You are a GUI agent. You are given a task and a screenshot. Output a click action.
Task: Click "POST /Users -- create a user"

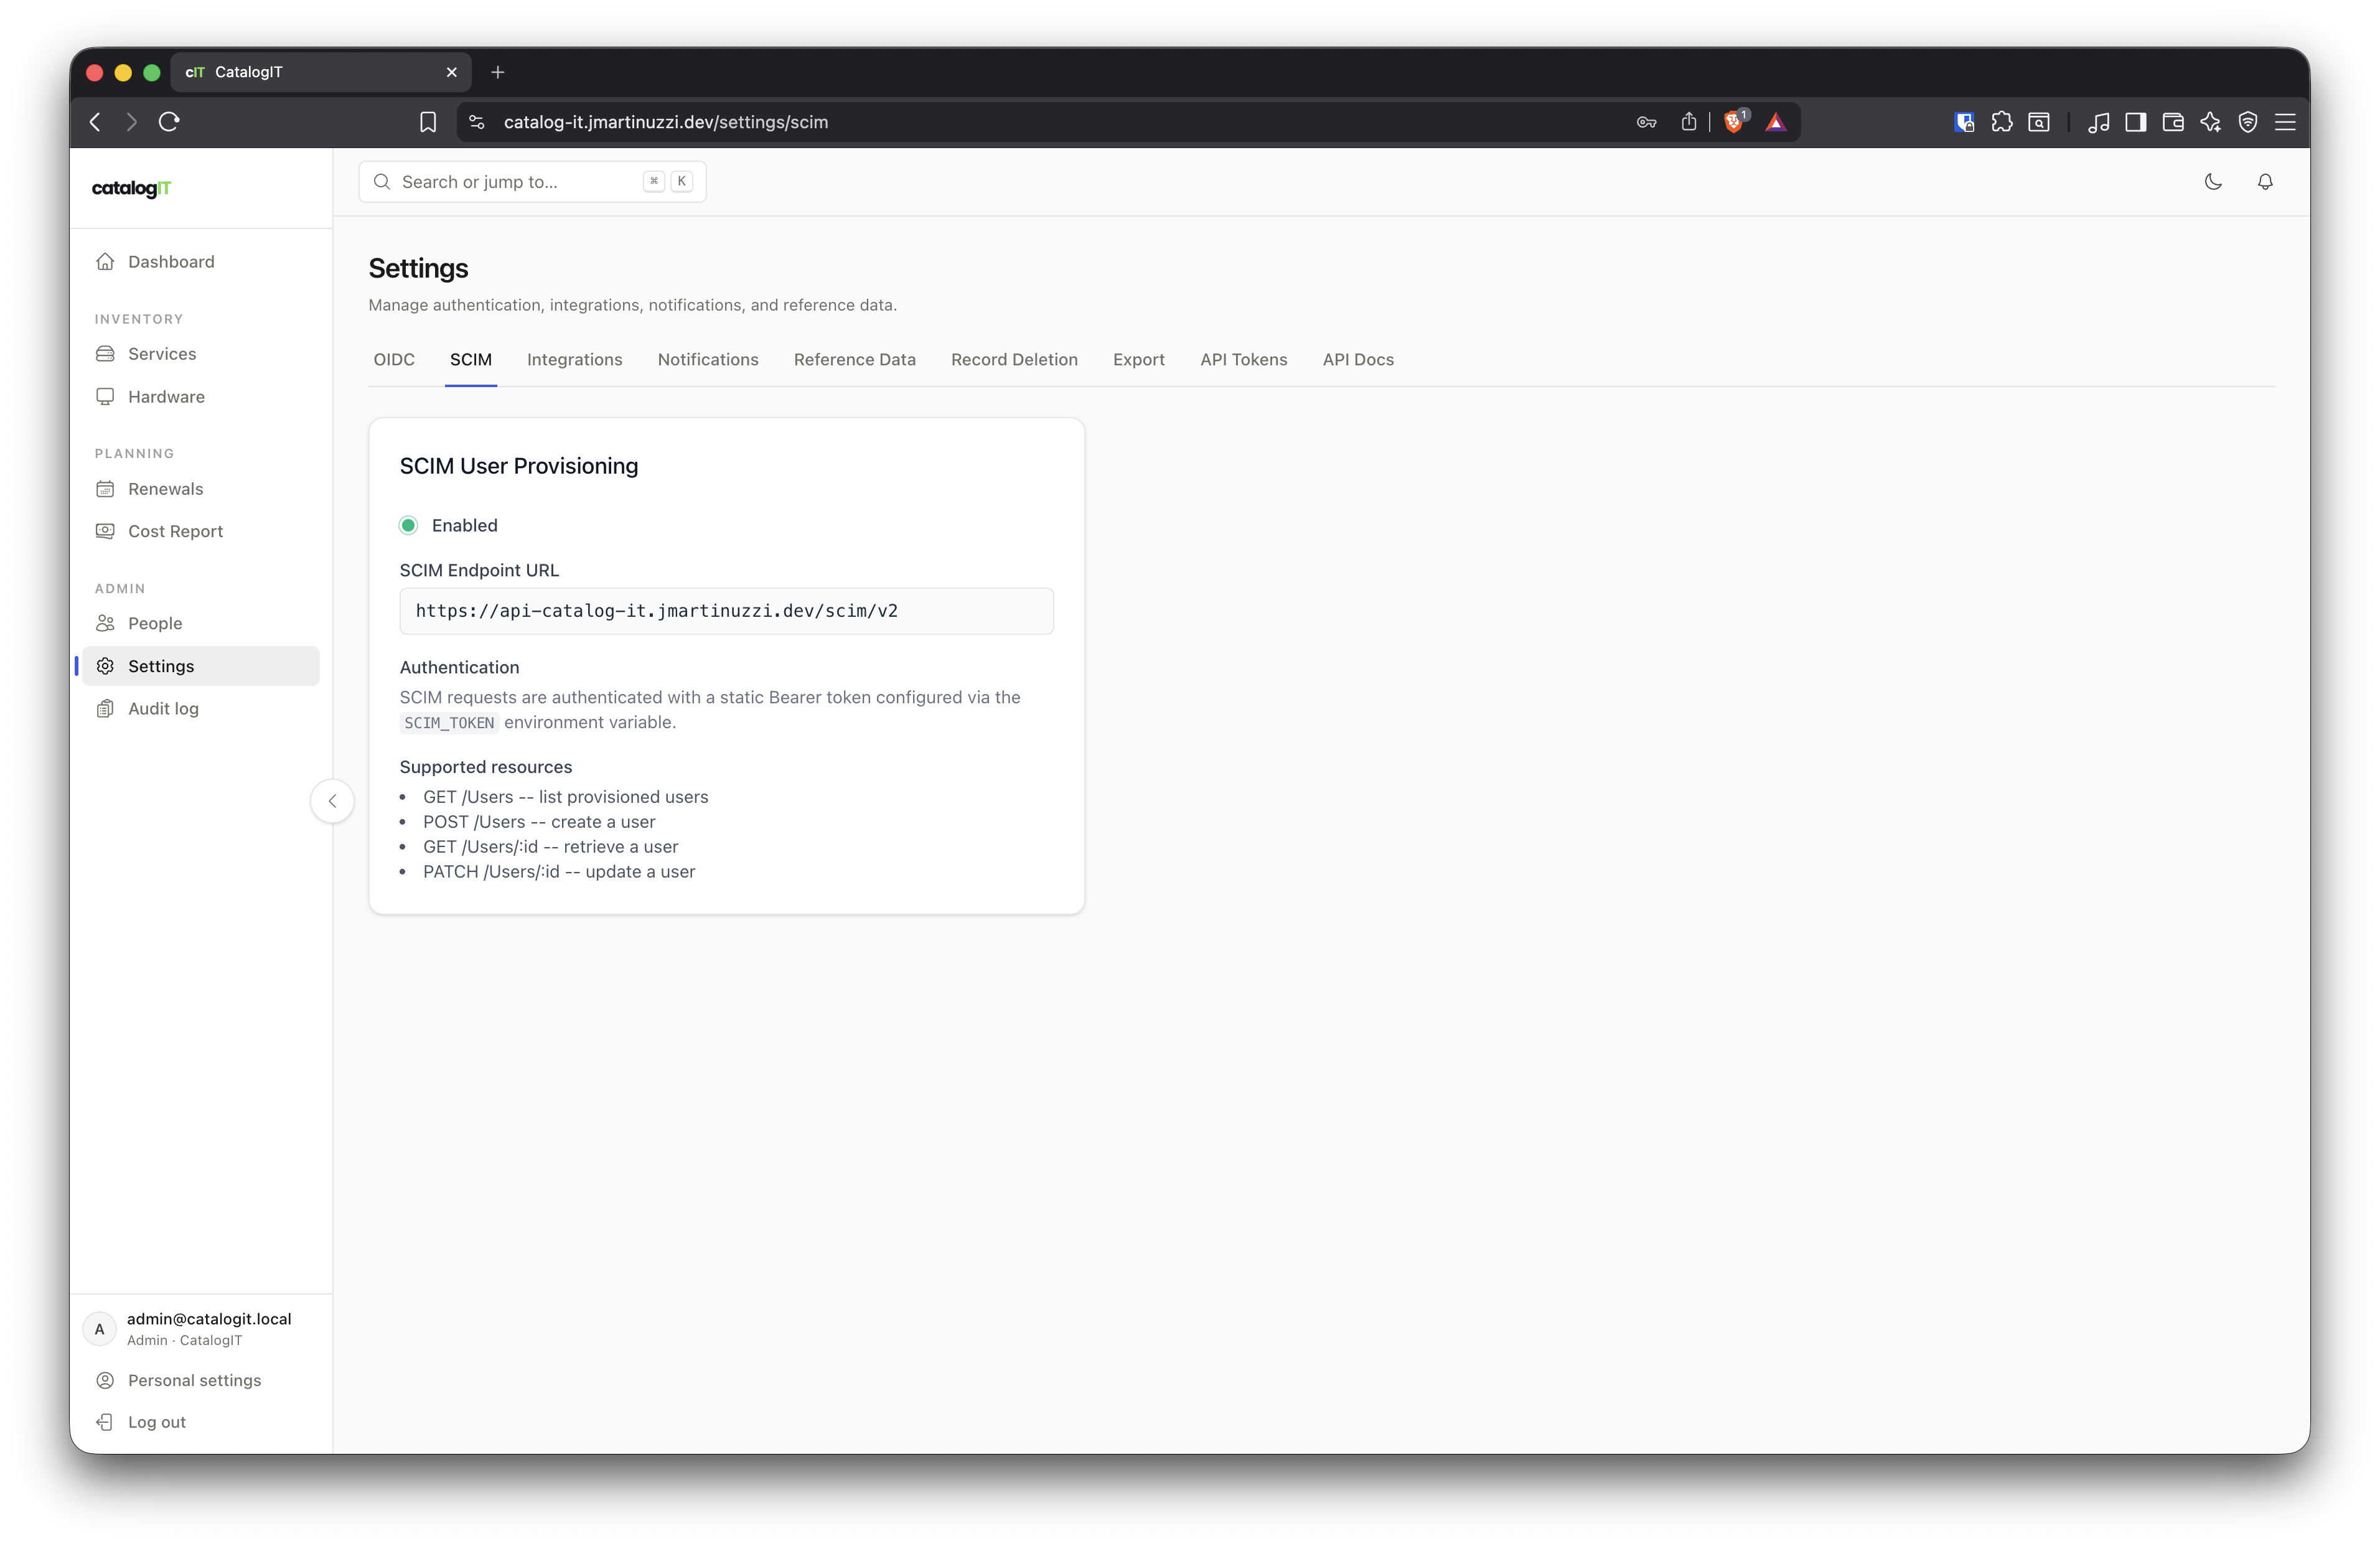(x=539, y=822)
